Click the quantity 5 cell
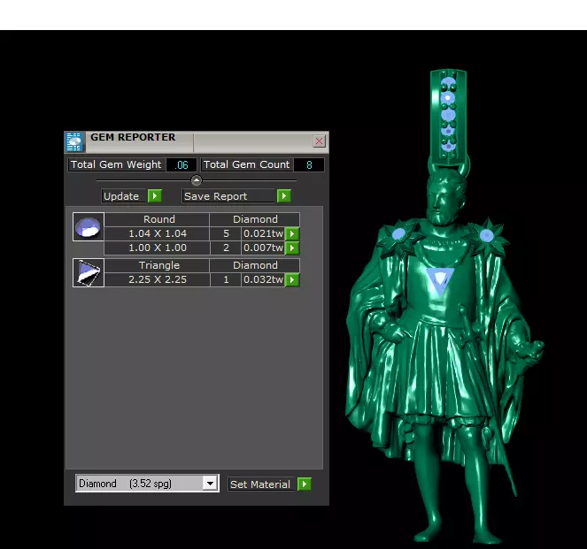Screen dimensions: 587x549 (x=226, y=233)
